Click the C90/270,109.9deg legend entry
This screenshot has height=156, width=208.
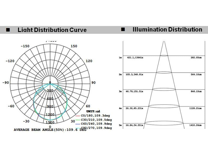click(x=96, y=128)
